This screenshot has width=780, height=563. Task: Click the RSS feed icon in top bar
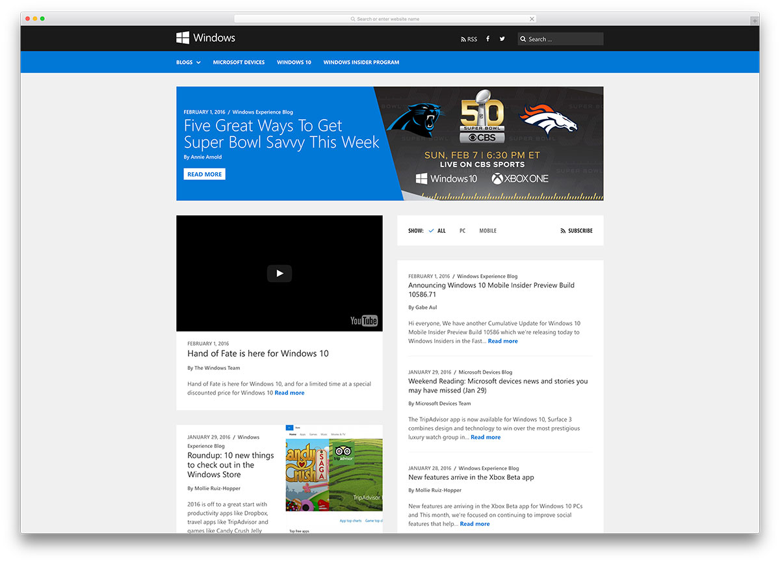coord(464,39)
